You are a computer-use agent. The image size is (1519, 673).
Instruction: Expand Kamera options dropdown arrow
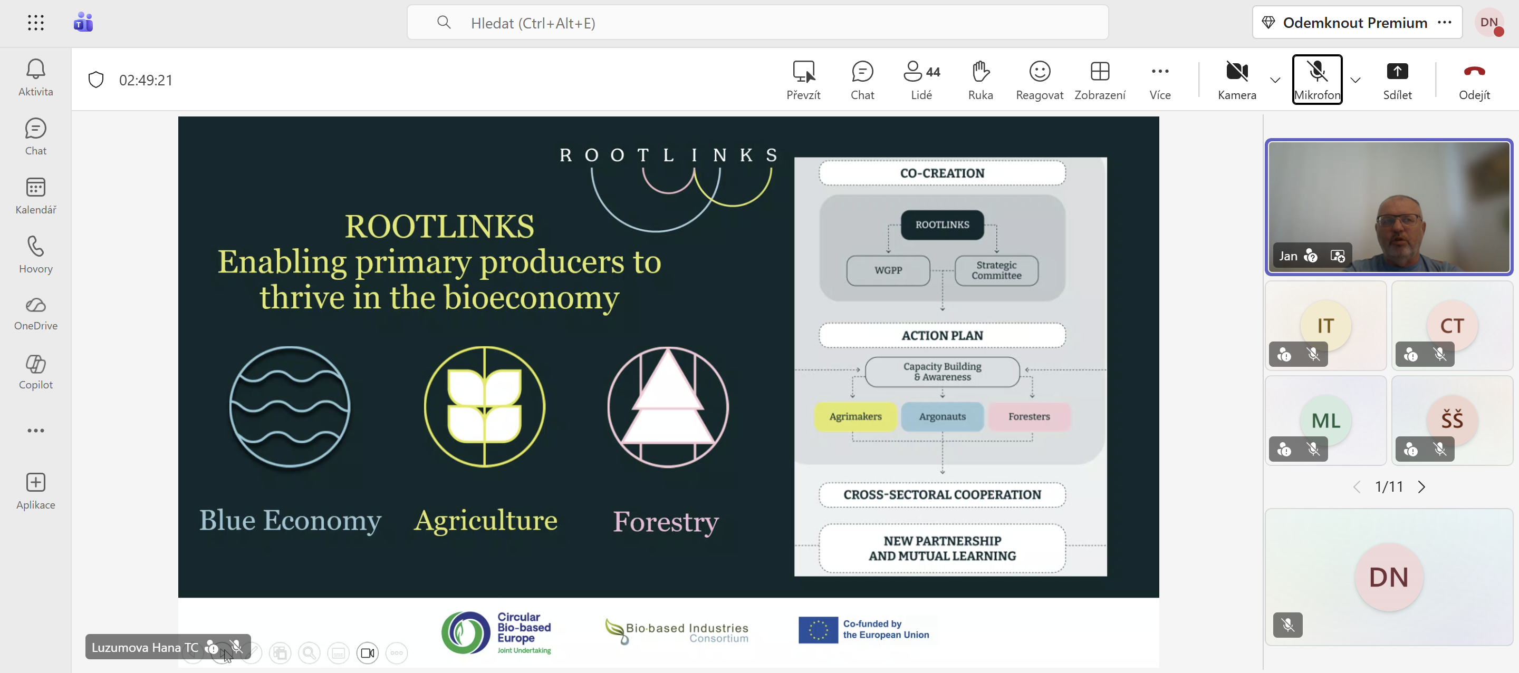(1275, 80)
